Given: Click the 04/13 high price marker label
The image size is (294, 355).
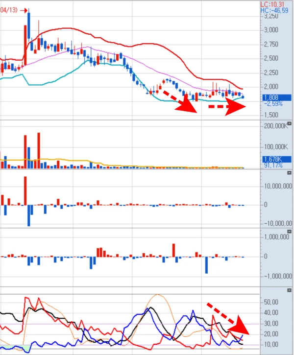Looking at the screenshot, I should click(x=9, y=10).
